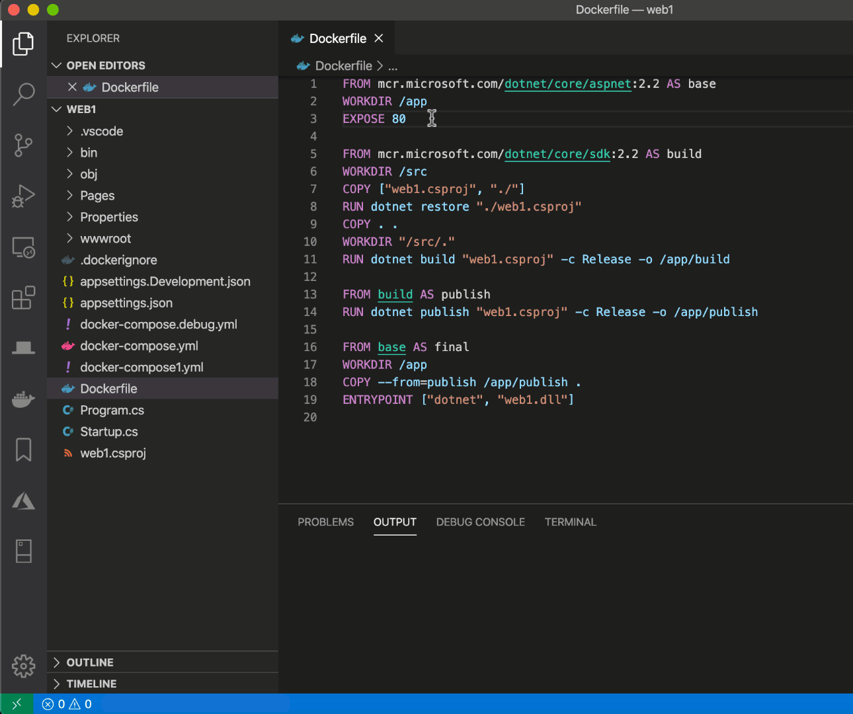Open the Docker extension sidebar icon
The width and height of the screenshot is (853, 714).
(24, 399)
